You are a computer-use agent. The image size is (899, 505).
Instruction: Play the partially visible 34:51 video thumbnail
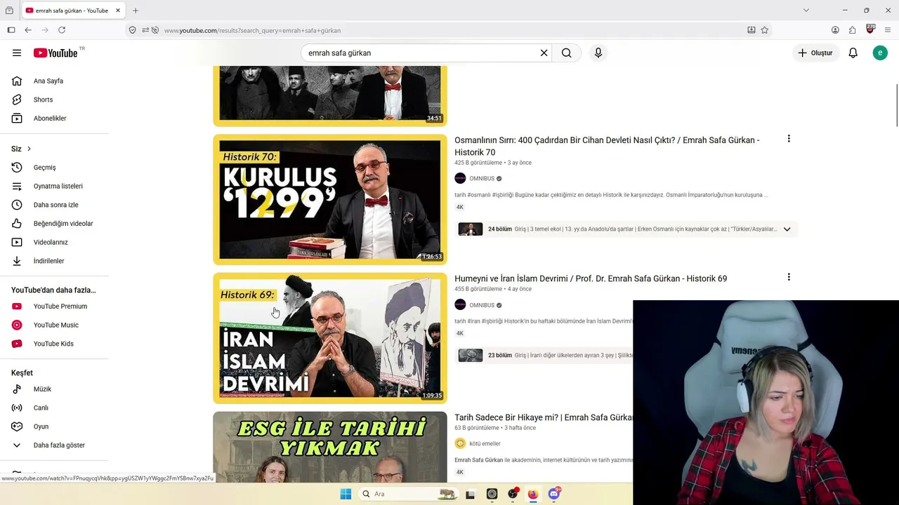[330, 96]
